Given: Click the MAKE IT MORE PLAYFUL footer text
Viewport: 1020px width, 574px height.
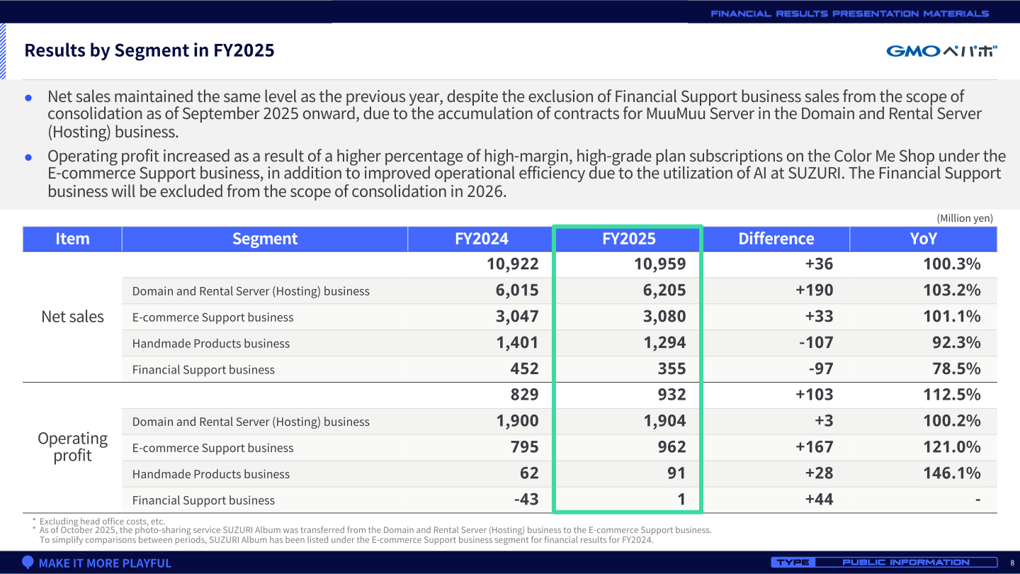Looking at the screenshot, I should [x=105, y=563].
